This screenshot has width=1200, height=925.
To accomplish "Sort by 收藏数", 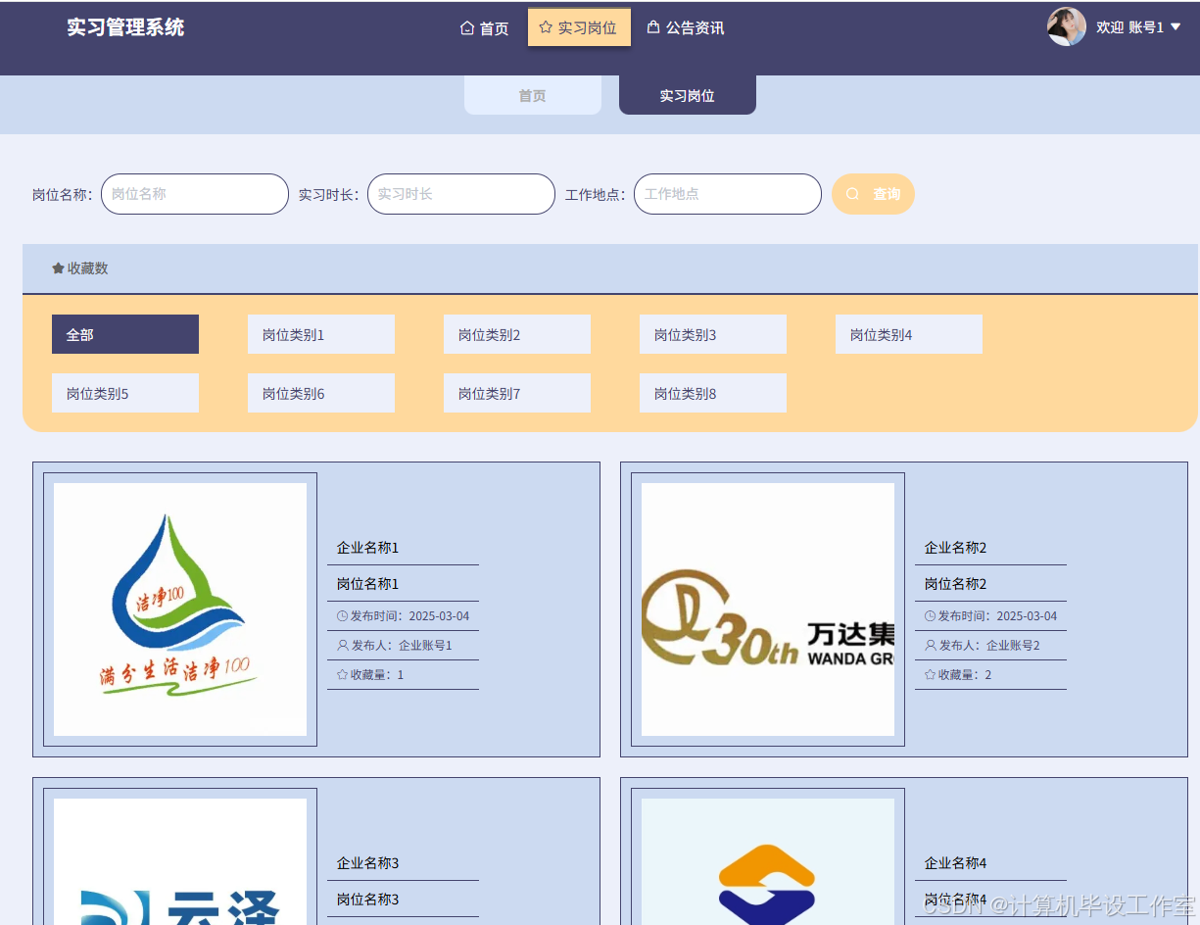I will pos(80,268).
